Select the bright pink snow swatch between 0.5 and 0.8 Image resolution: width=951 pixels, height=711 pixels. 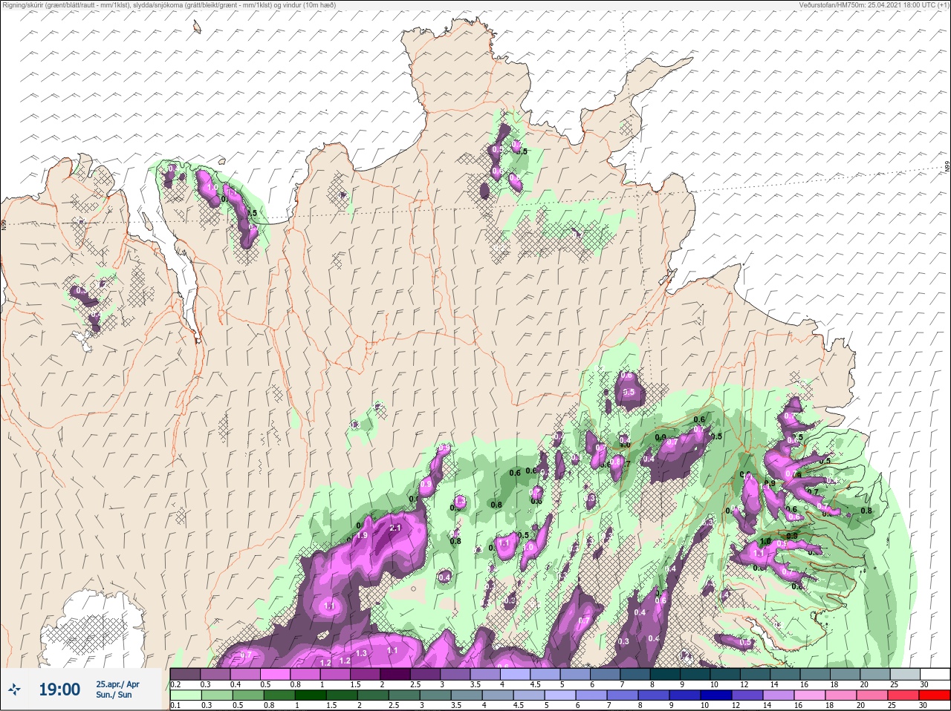[276, 674]
